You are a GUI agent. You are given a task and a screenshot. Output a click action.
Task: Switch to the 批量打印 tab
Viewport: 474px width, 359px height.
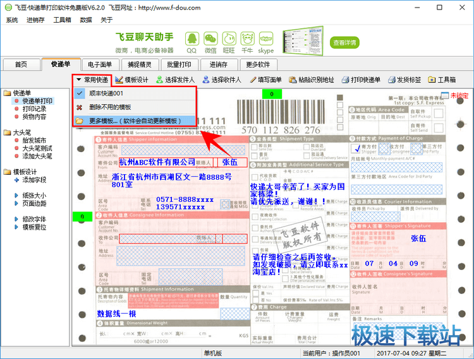click(x=179, y=64)
